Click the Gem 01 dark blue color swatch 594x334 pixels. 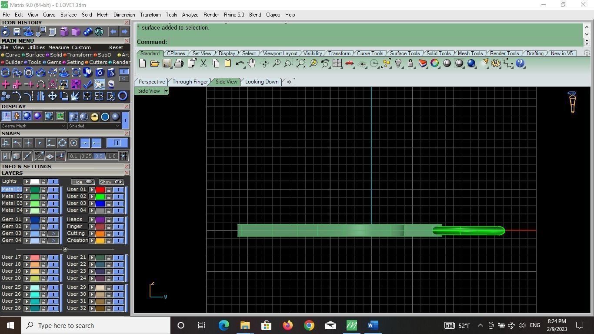pos(35,220)
